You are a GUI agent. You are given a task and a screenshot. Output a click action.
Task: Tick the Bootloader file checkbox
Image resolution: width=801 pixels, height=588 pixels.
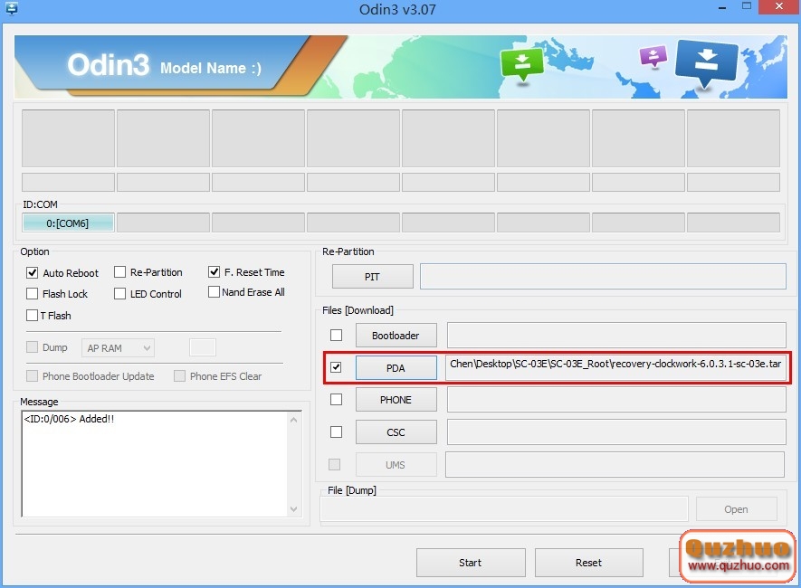(336, 336)
